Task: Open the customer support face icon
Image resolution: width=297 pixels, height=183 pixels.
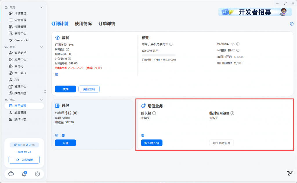Action: click(11, 174)
